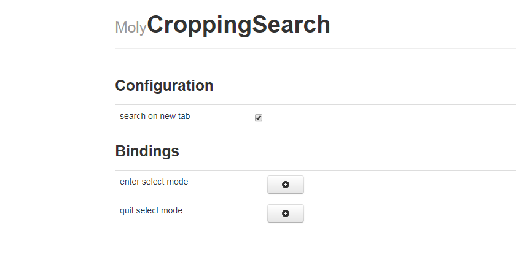Click the circled plus beside "enter select mode"

pos(285,185)
